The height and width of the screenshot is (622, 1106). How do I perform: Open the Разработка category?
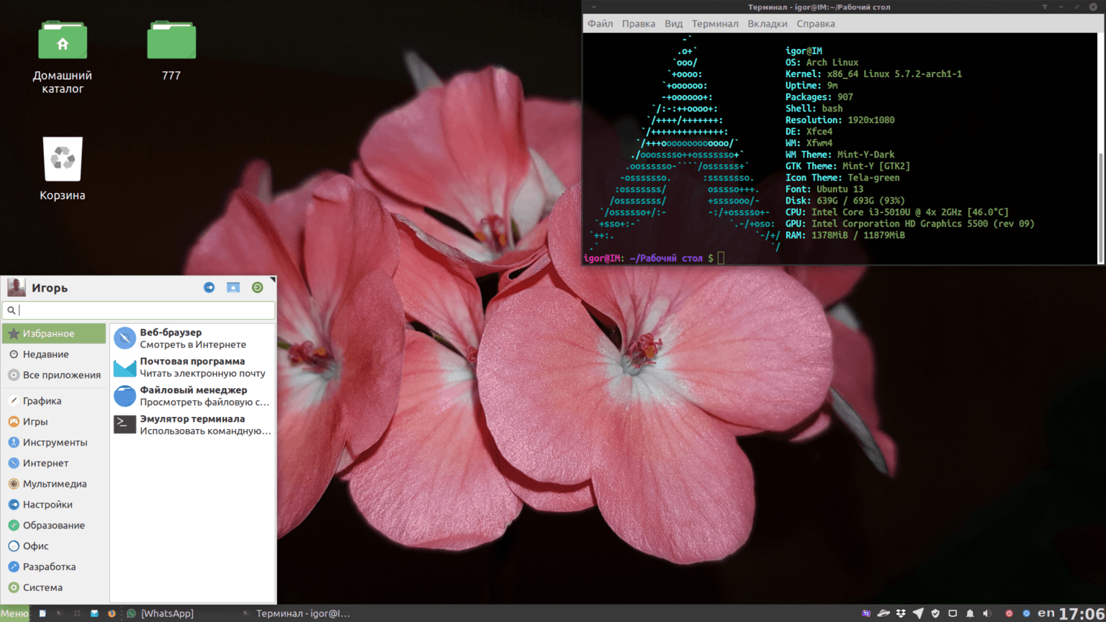point(54,567)
